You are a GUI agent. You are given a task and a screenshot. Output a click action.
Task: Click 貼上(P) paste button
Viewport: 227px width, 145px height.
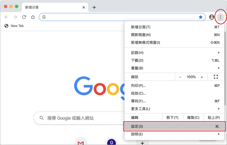pyautogui.click(x=214, y=118)
